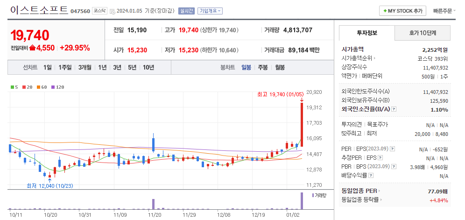
Task: Click the help icon next to PBR BPS(2023.09)
Action: coord(394,167)
